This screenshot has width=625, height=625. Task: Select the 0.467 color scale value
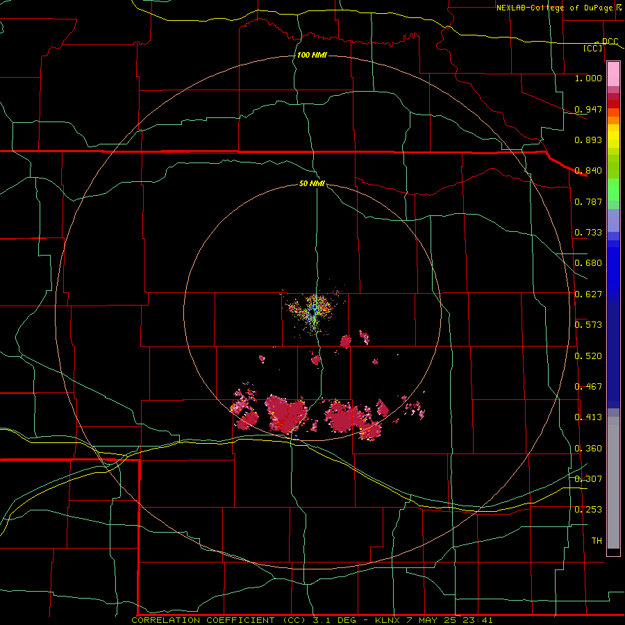click(588, 387)
